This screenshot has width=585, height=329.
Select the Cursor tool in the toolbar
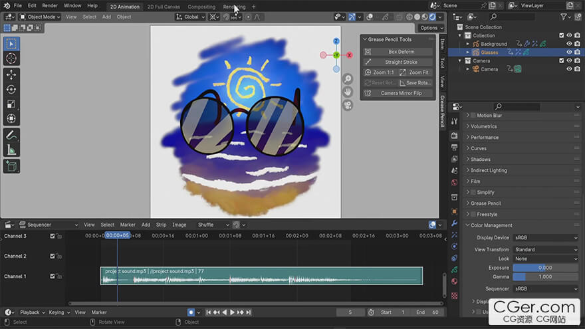[11, 58]
